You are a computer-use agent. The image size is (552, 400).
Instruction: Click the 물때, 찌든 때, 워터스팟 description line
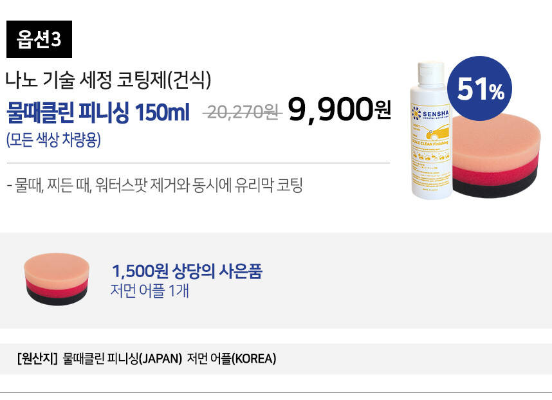pyautogui.click(x=154, y=186)
